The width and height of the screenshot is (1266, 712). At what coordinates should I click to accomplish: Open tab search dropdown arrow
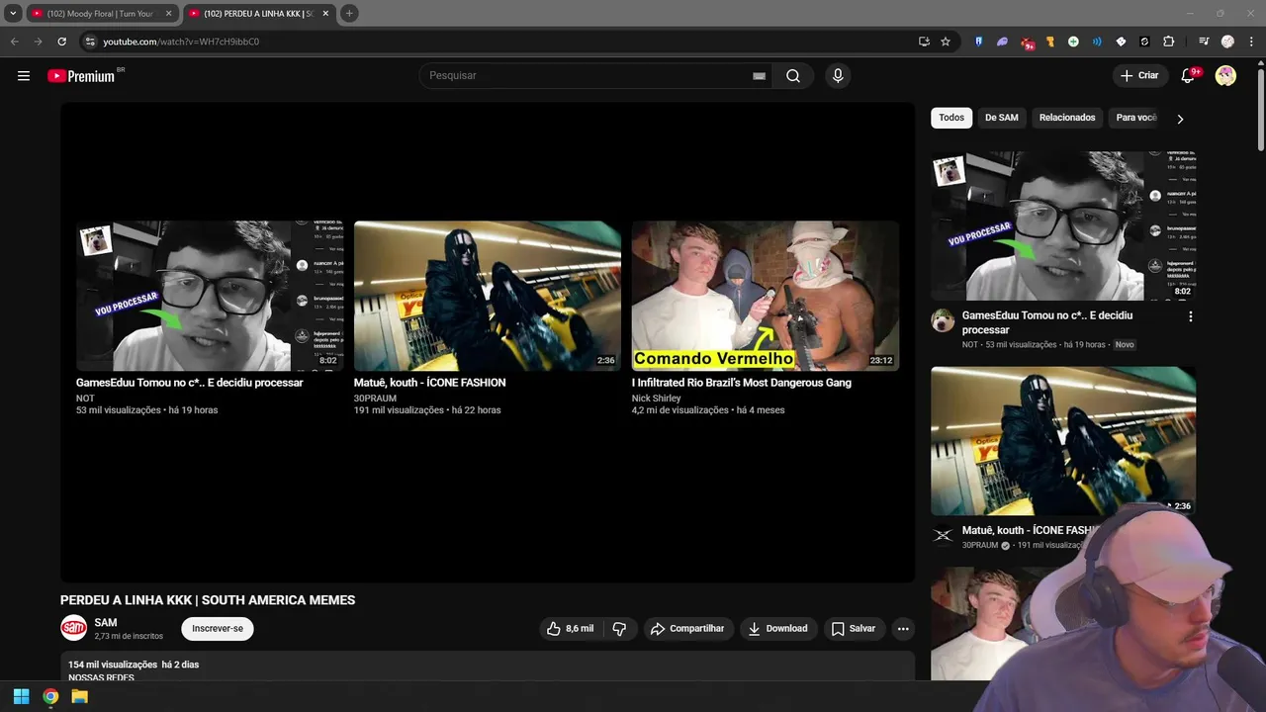13,14
